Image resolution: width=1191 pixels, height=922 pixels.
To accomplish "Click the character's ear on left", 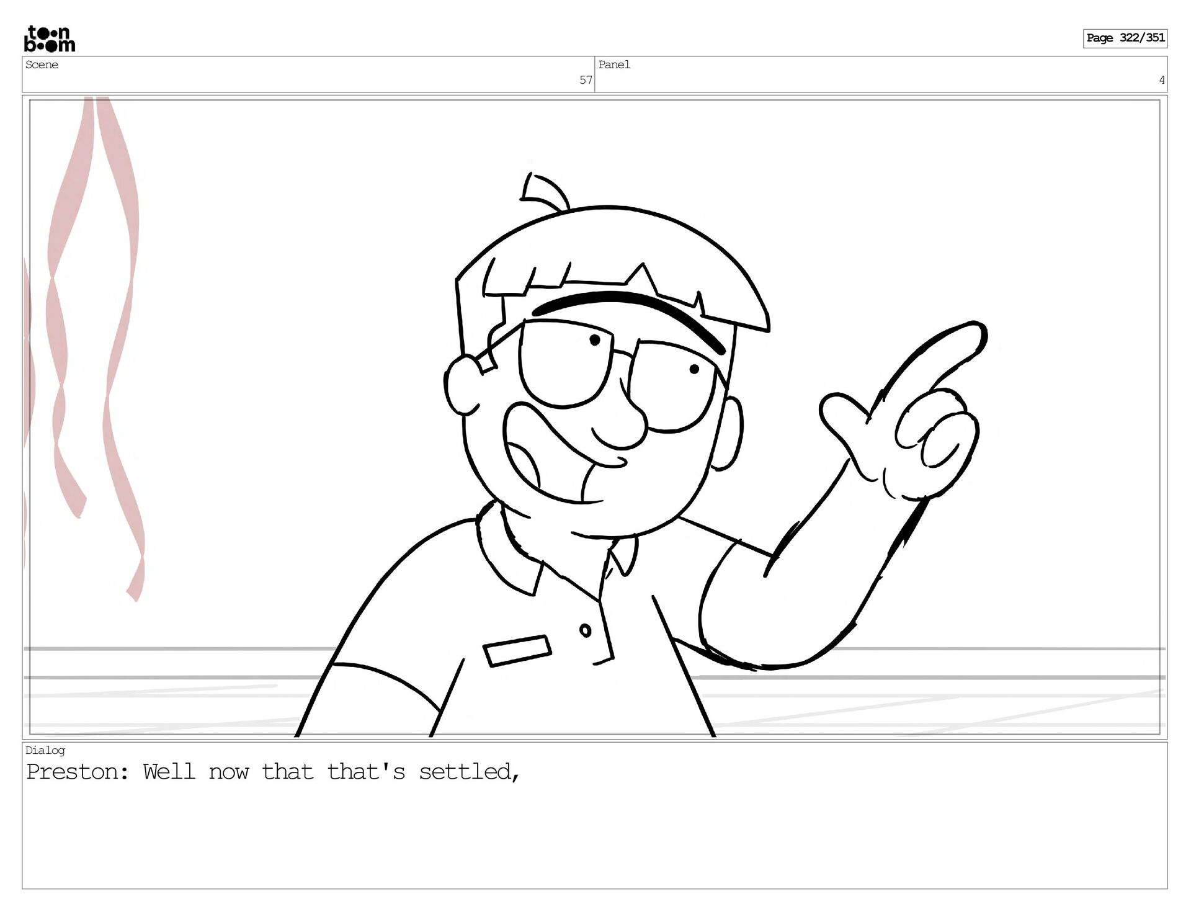I will point(460,386).
